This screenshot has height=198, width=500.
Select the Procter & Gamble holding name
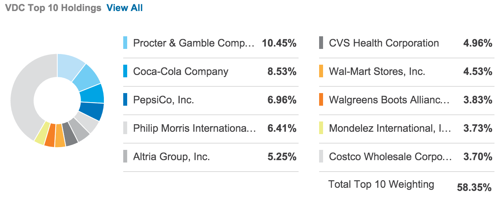(194, 43)
